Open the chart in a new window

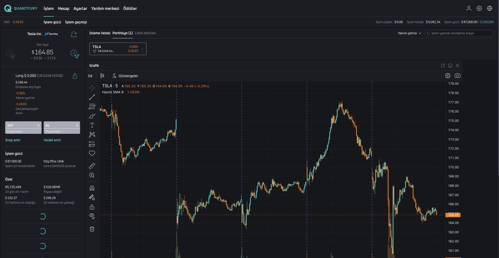point(443,66)
